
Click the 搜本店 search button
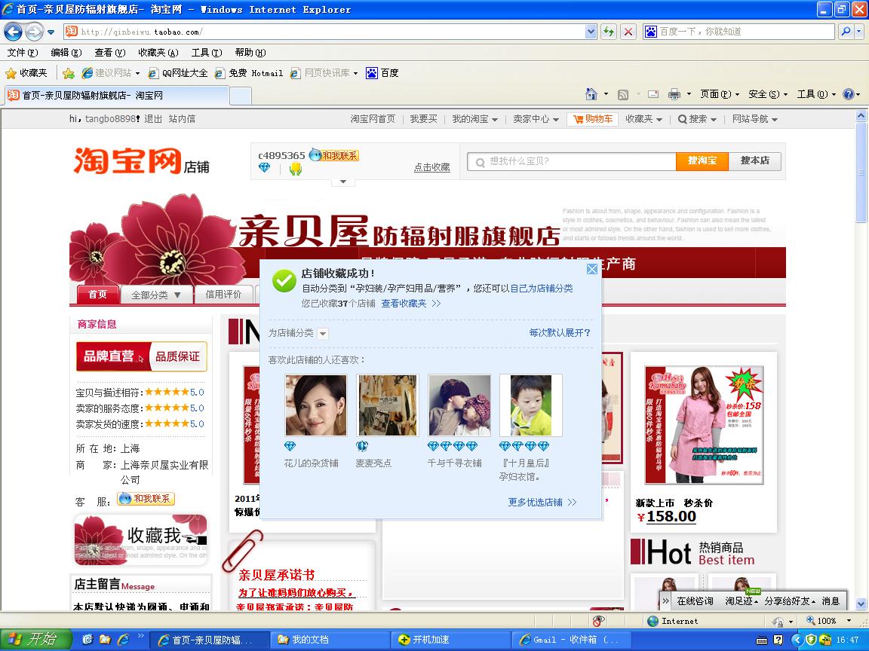tap(754, 160)
